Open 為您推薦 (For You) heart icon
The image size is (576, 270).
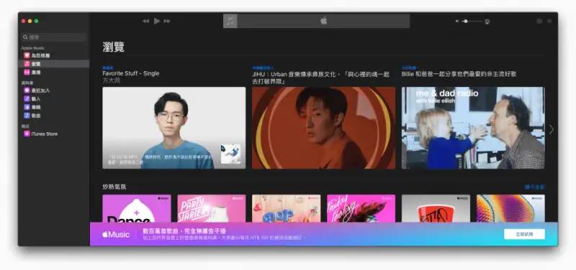click(27, 55)
